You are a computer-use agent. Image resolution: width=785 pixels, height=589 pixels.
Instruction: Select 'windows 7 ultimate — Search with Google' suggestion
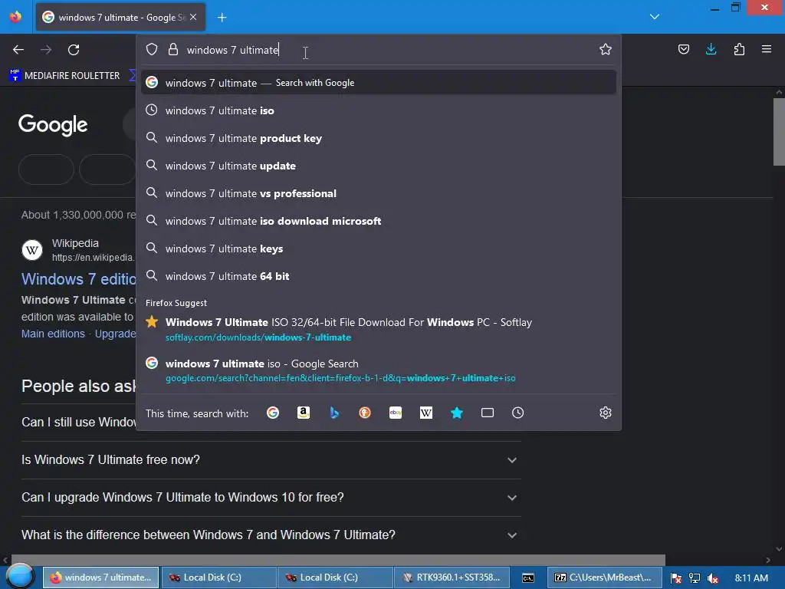[379, 83]
